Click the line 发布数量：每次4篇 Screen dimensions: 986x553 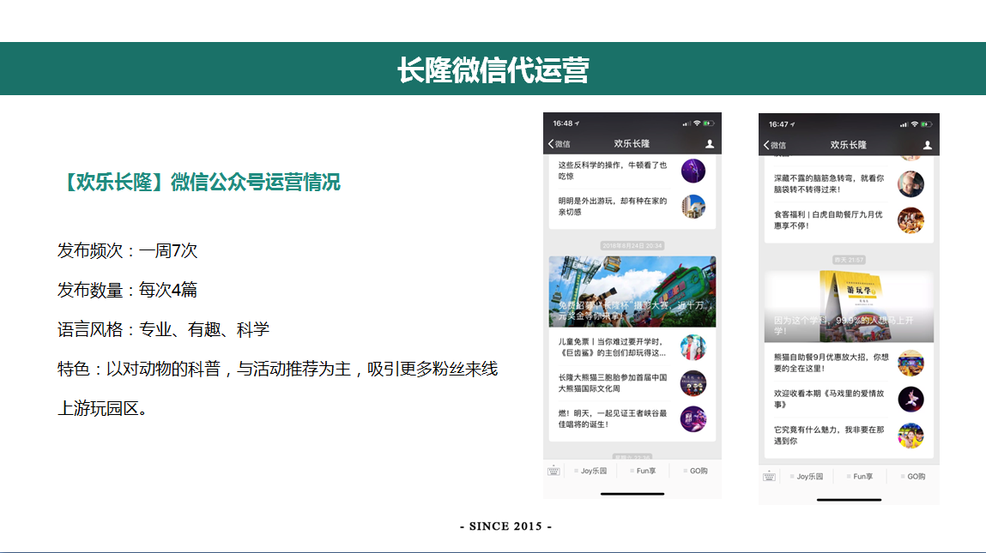[128, 291]
